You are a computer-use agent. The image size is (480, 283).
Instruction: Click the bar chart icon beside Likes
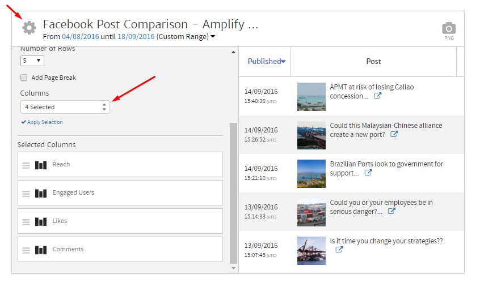click(x=41, y=221)
